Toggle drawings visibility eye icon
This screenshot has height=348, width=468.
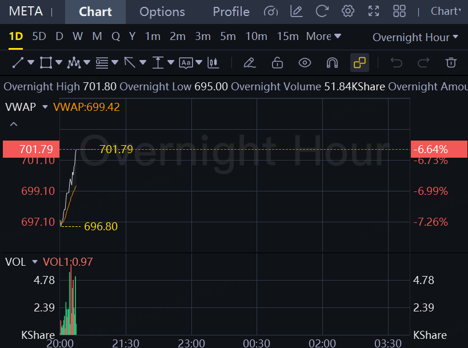(x=305, y=63)
